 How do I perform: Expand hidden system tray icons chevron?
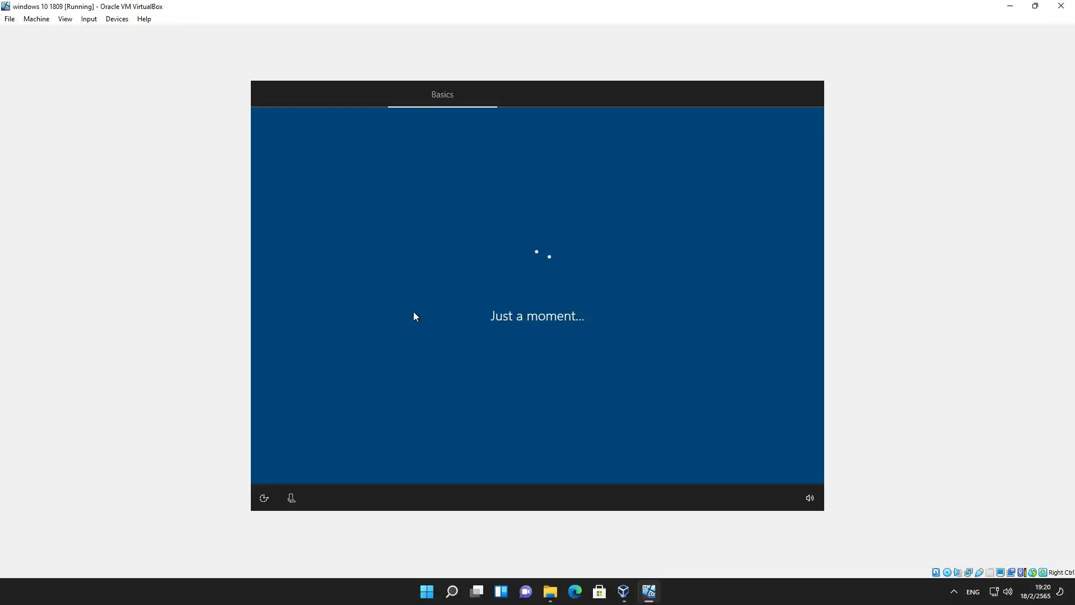pos(954,592)
